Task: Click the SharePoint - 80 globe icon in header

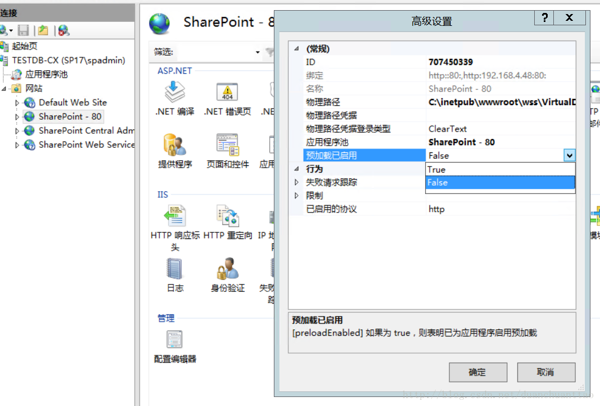Action: click(x=160, y=24)
